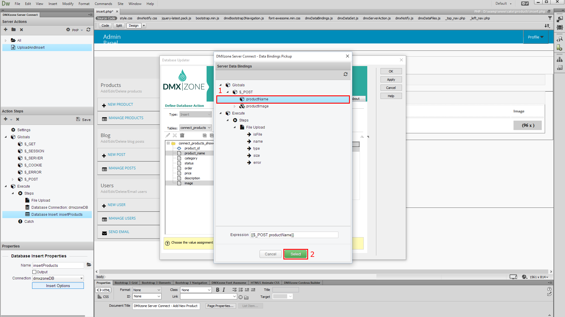Expand the All folder in Server Actions

click(6, 41)
